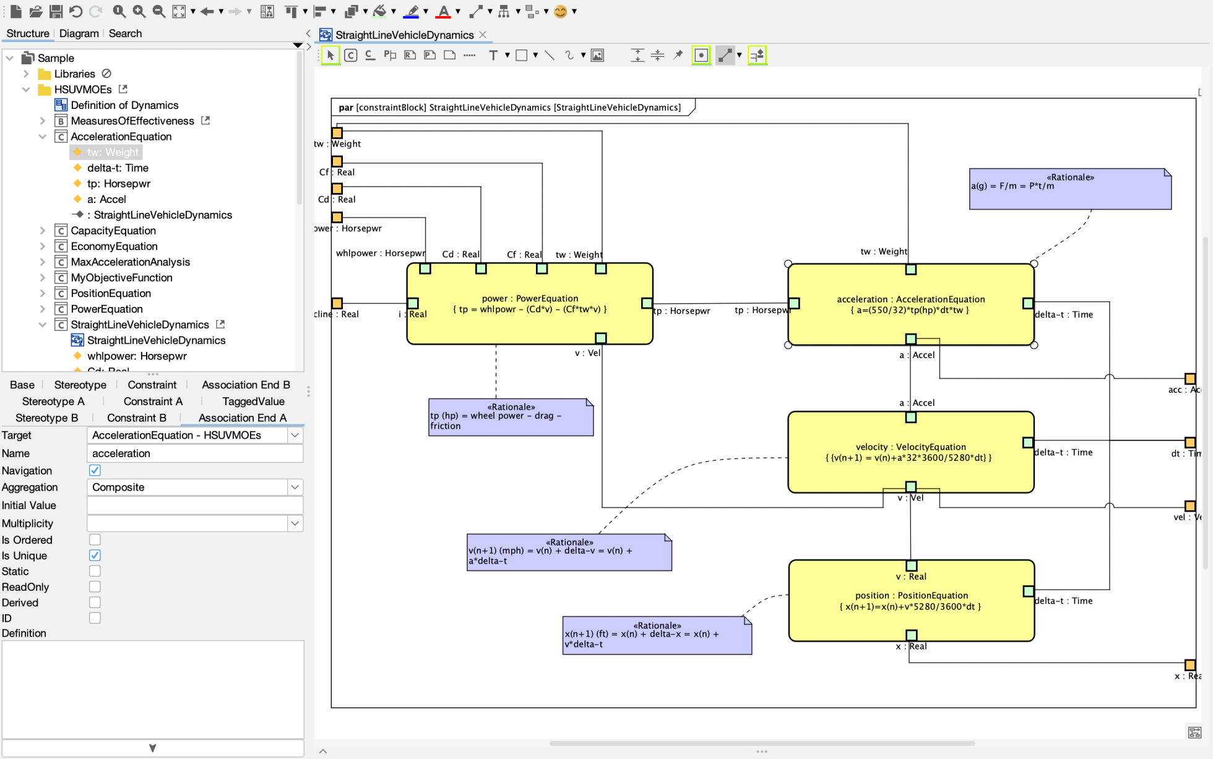Save the current project
1213x759 pixels.
point(55,11)
